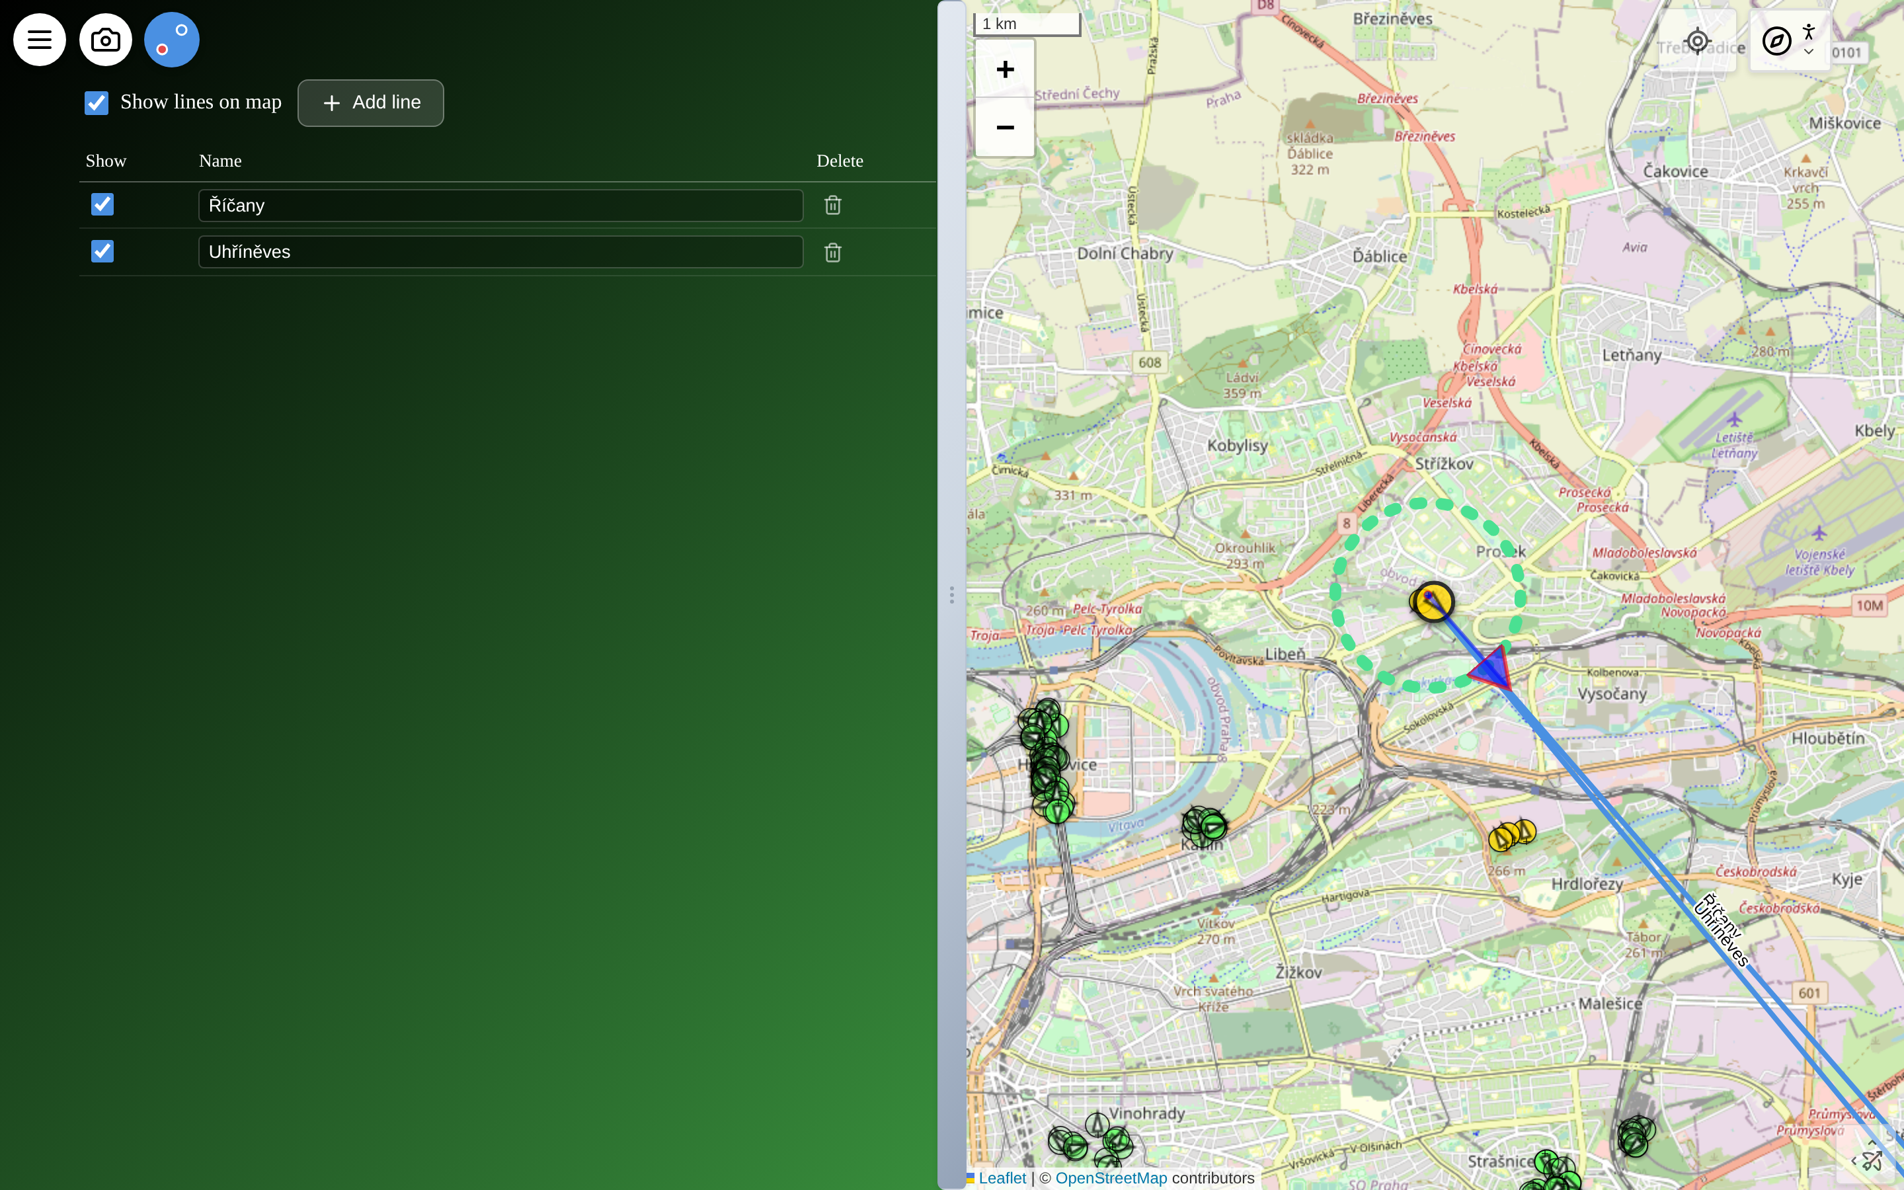The width and height of the screenshot is (1904, 1190).
Task: Click the panel divider resize handle
Action: pyautogui.click(x=951, y=595)
